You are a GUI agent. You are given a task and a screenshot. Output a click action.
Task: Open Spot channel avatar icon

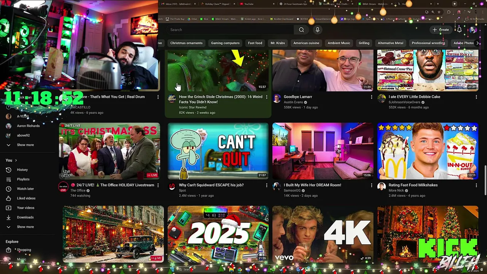click(x=172, y=187)
